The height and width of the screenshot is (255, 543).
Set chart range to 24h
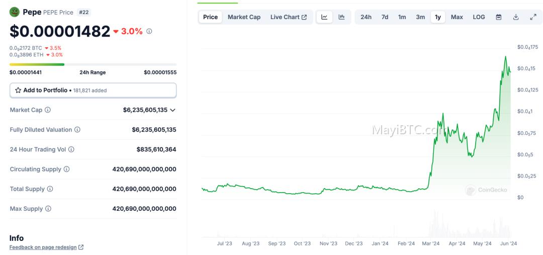click(x=366, y=17)
